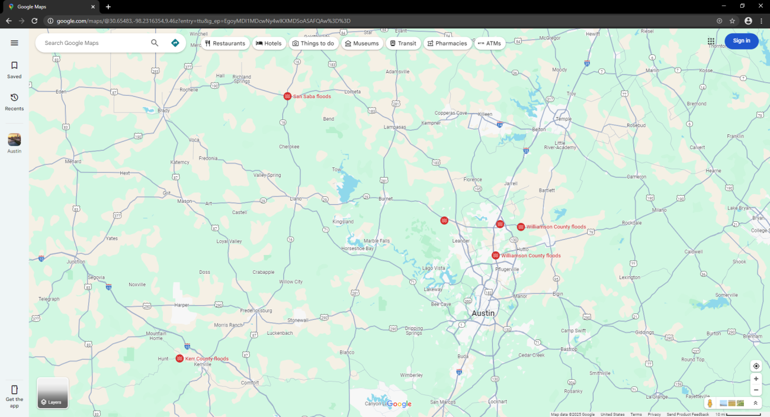Open the Google Maps hamburger menu
Screen dimensions: 770x417
tap(15, 43)
